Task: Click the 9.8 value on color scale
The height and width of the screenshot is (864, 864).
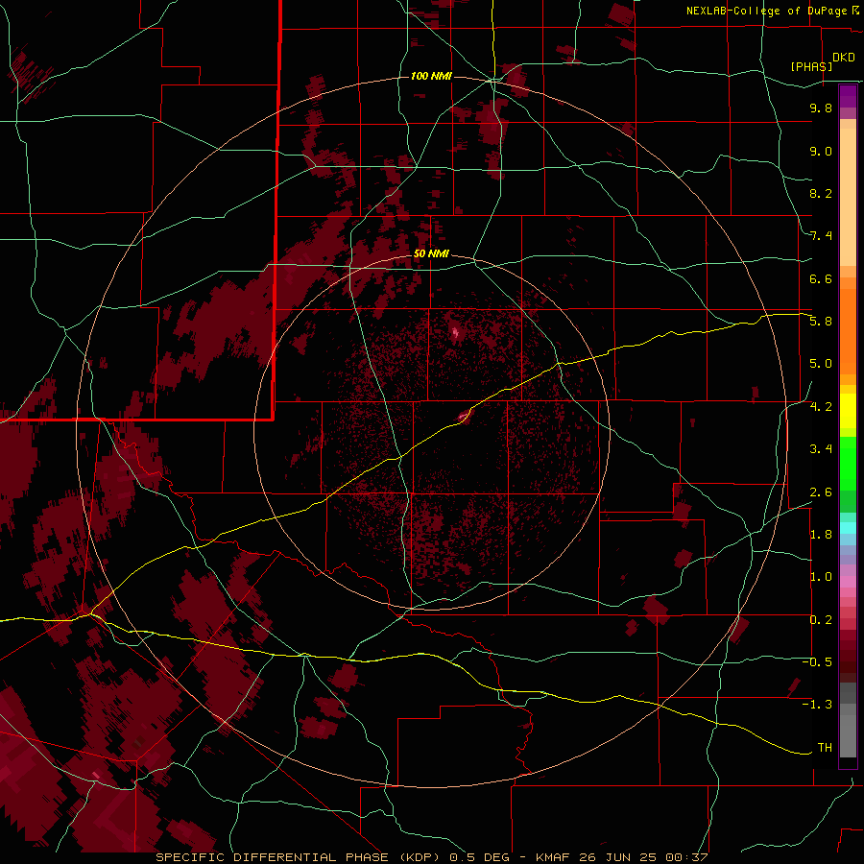Action: pyautogui.click(x=821, y=108)
